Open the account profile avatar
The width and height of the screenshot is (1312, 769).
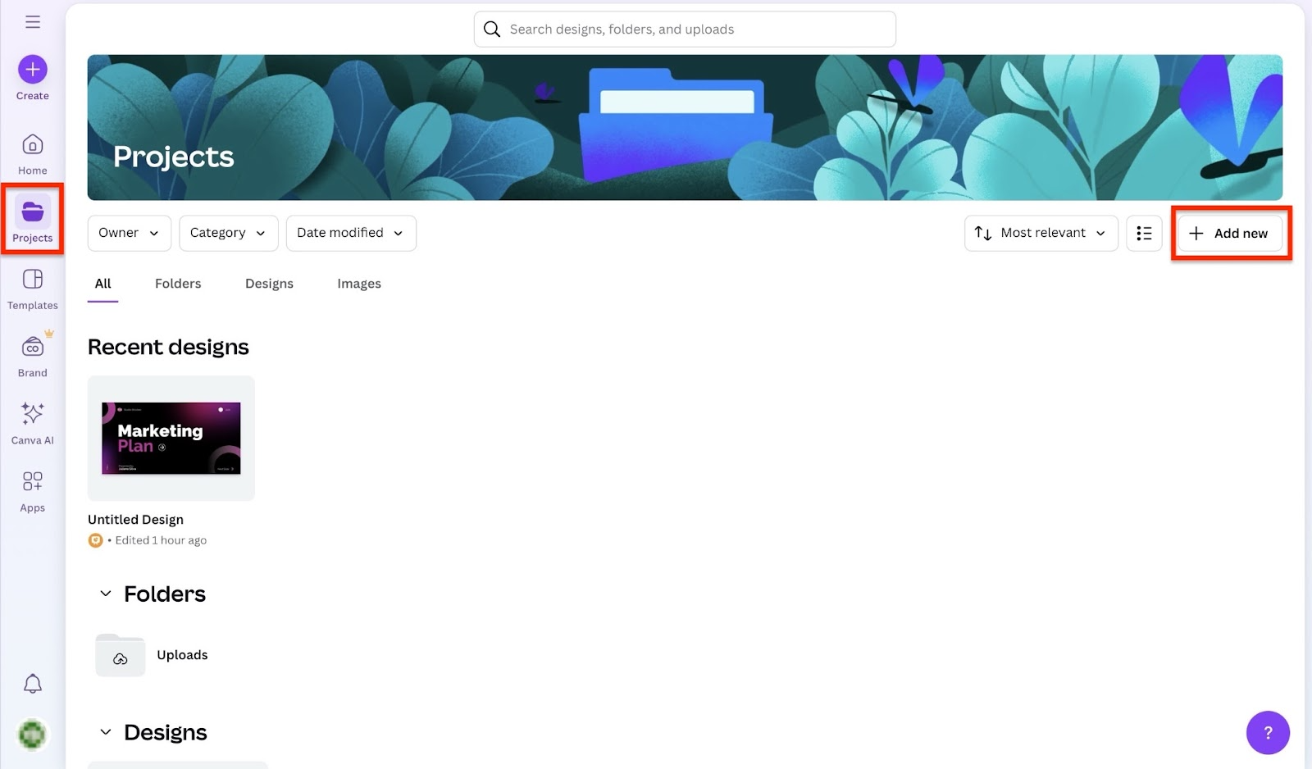pyautogui.click(x=33, y=735)
